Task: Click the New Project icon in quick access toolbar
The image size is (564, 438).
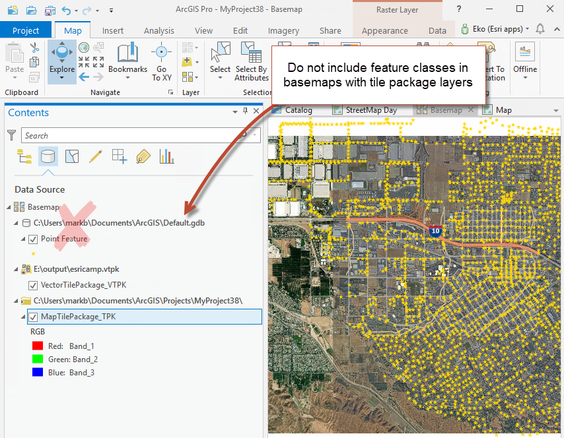Action: (13, 10)
